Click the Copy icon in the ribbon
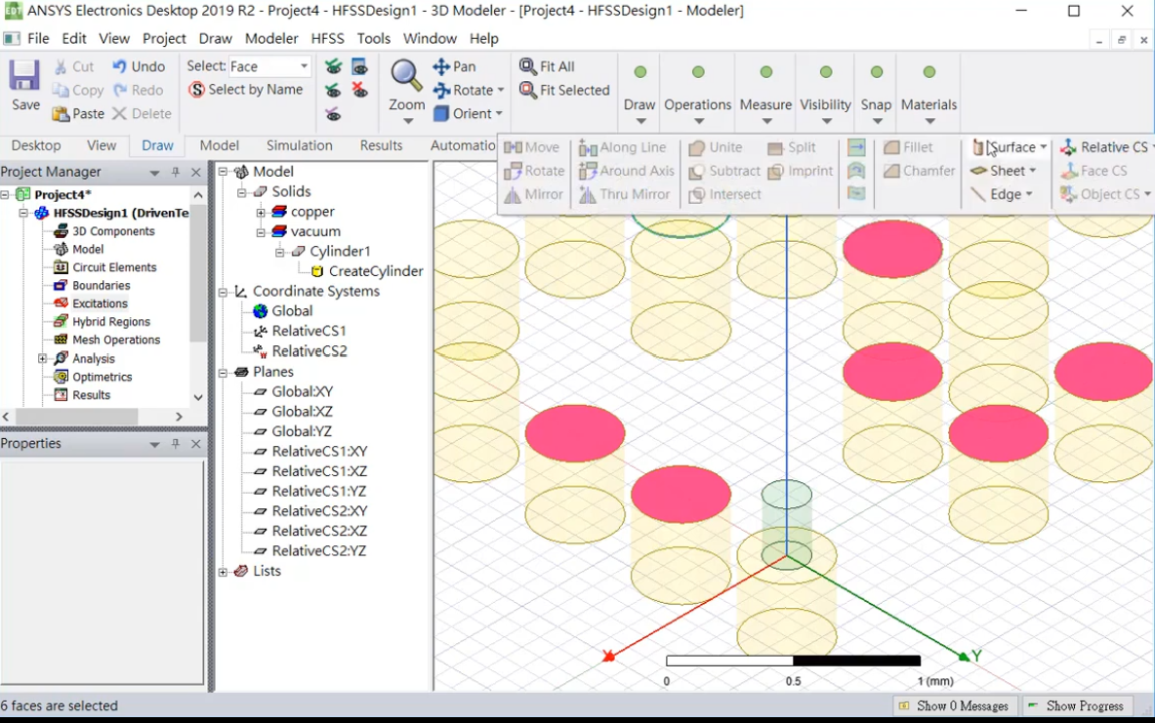 [61, 91]
